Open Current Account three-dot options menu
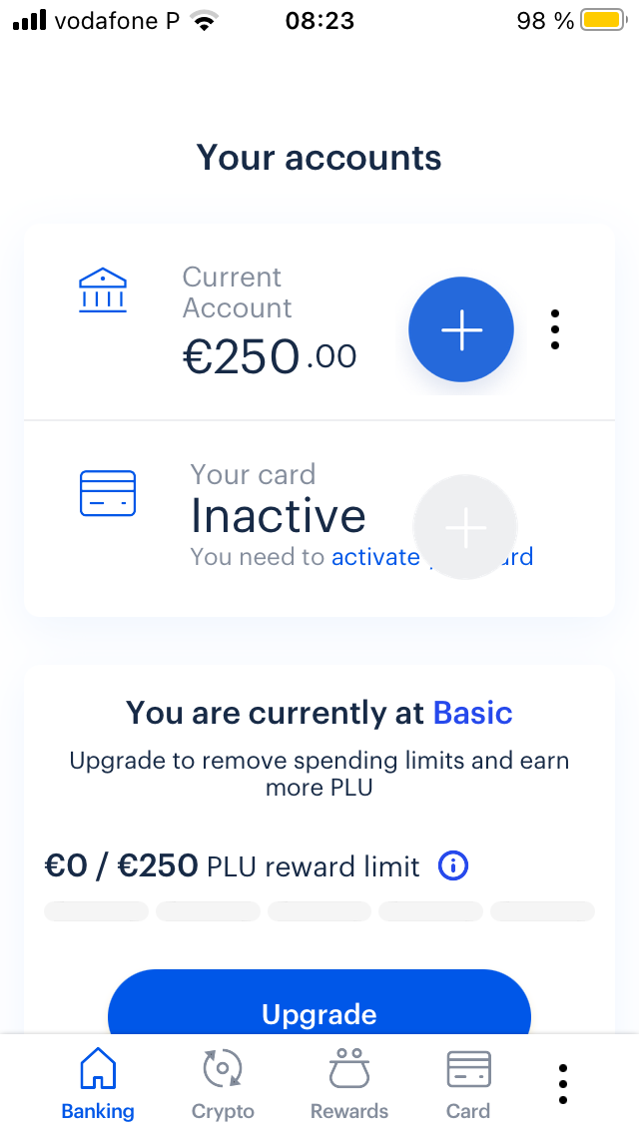This screenshot has width=639, height=1134. point(555,329)
